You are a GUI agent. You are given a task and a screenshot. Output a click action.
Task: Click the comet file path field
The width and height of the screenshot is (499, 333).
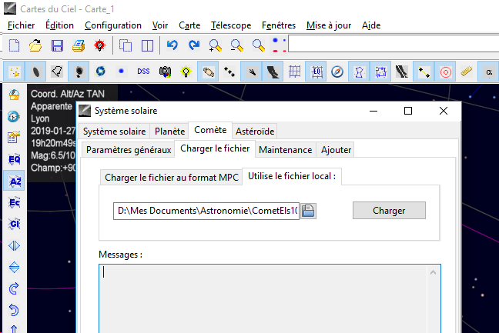pos(205,211)
